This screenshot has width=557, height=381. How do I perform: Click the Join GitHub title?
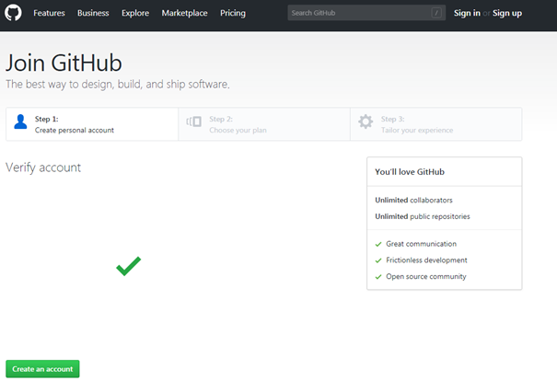click(x=64, y=63)
